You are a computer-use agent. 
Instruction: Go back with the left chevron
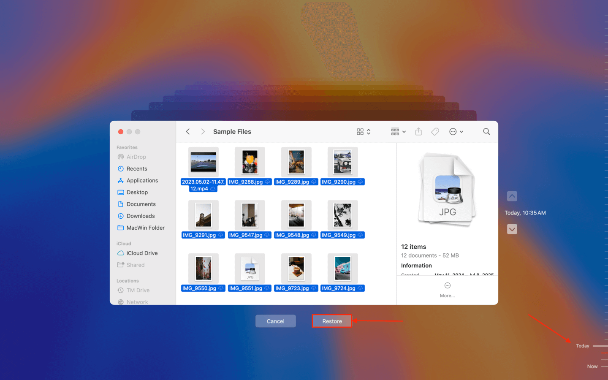tap(188, 132)
